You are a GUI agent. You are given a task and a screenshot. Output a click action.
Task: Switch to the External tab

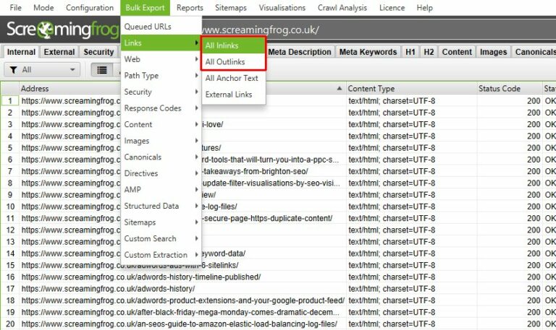[x=59, y=52]
